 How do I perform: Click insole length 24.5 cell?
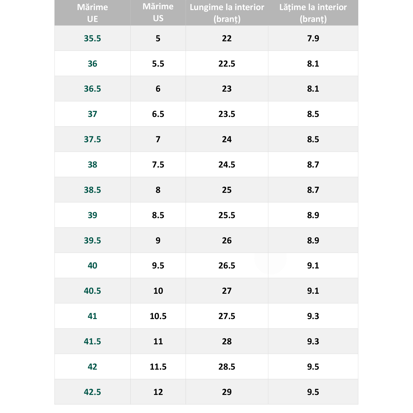(x=227, y=164)
